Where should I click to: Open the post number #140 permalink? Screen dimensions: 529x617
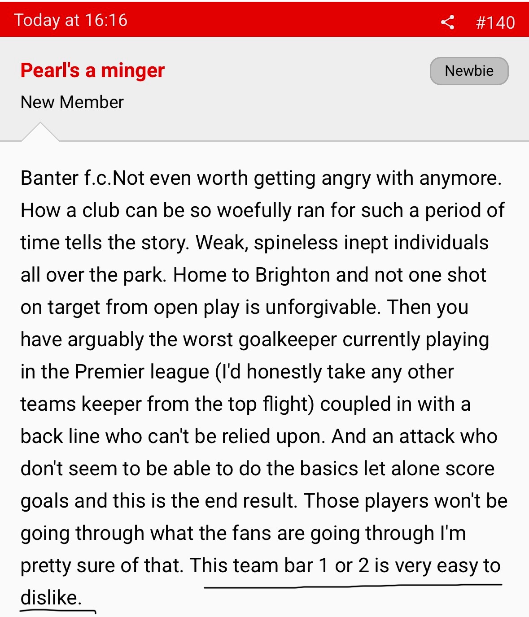coord(495,22)
